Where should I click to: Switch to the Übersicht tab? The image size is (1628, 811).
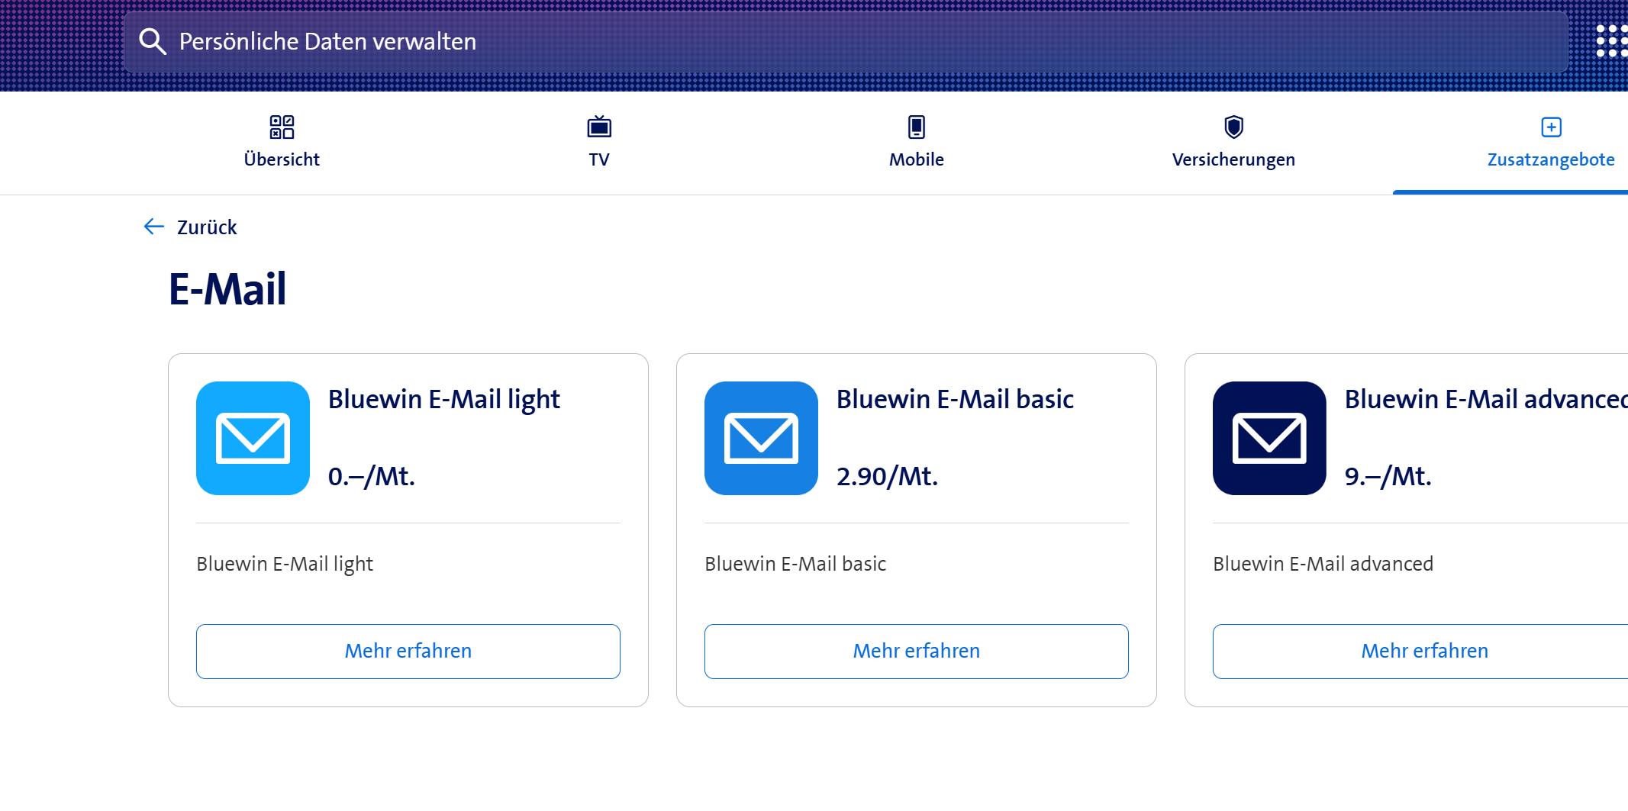tap(282, 159)
